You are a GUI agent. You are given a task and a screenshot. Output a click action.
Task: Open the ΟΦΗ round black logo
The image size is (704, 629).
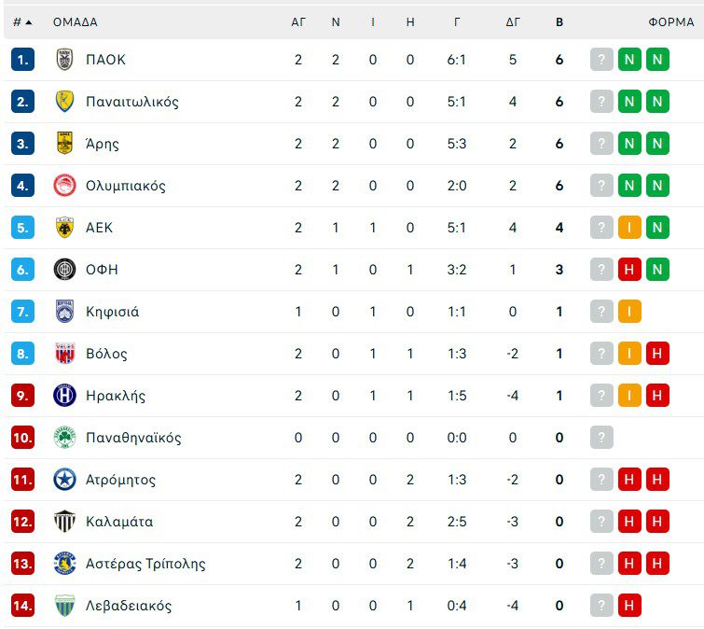[x=64, y=270]
